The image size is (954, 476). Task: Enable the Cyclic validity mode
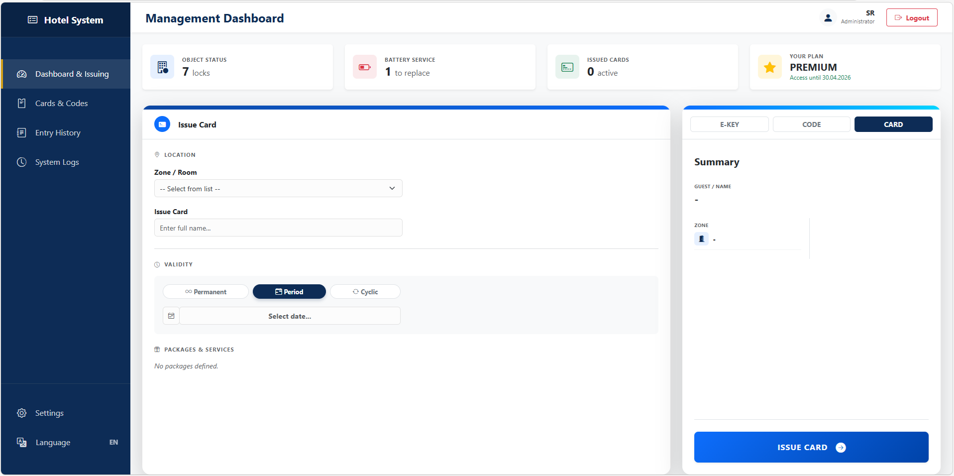[x=365, y=291]
